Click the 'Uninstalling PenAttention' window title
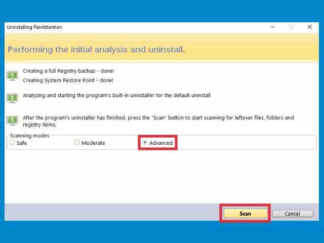The width and height of the screenshot is (324, 243). pos(34,27)
